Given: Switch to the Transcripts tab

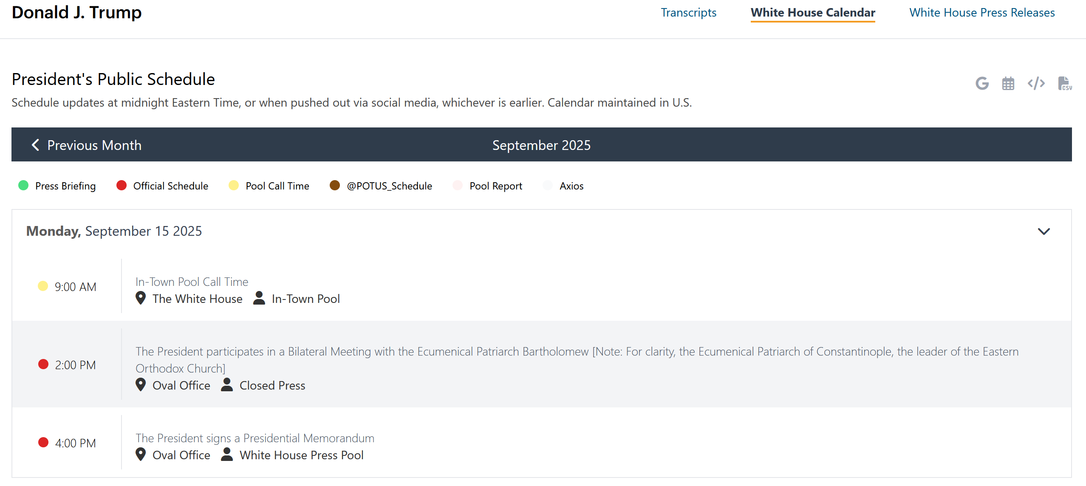Looking at the screenshot, I should 688,13.
